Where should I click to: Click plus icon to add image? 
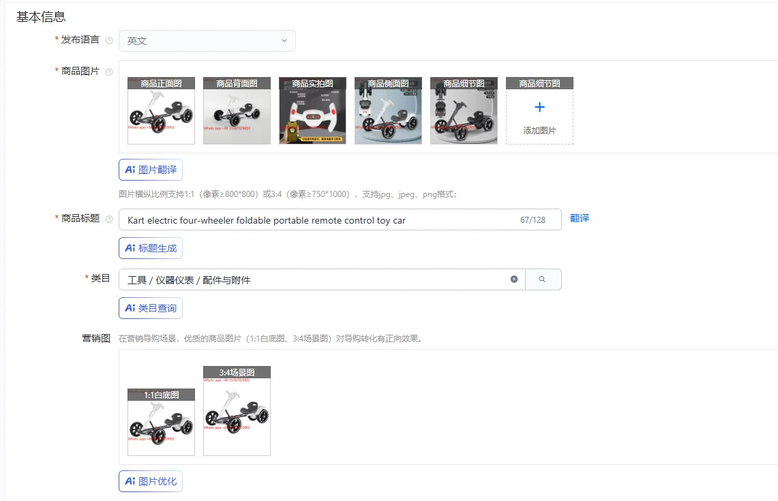[x=539, y=107]
